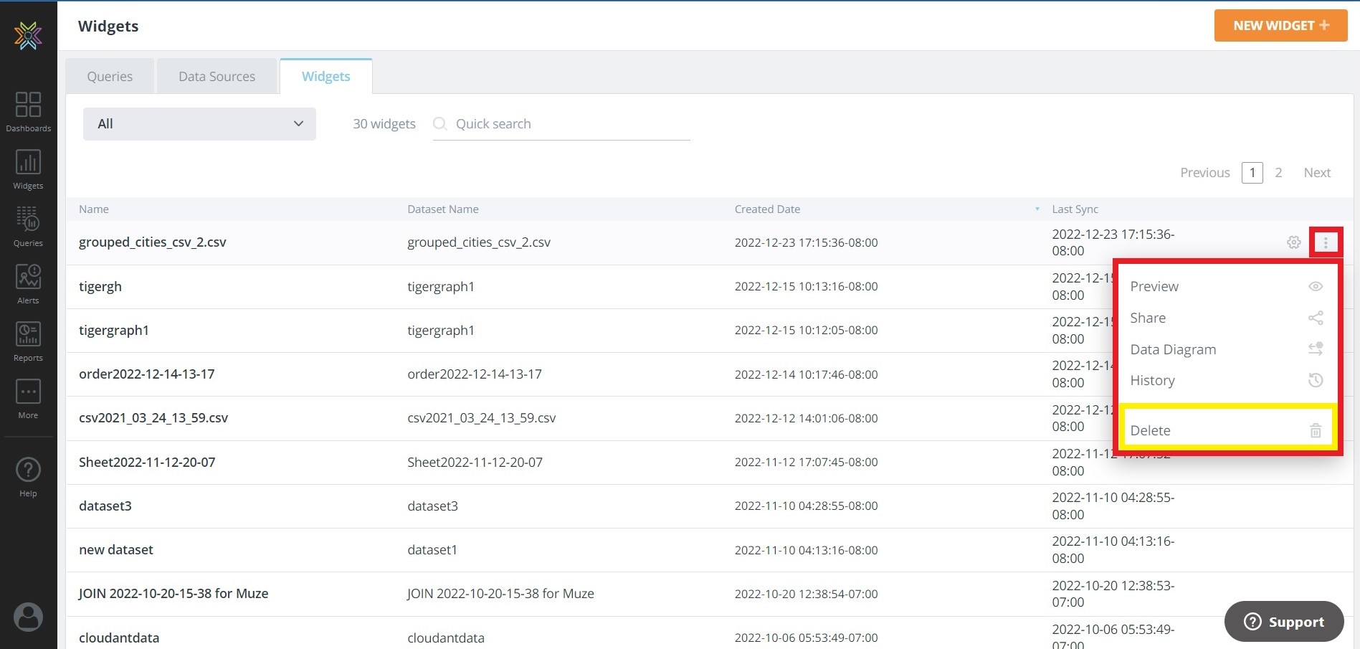Go to the Next page
This screenshot has height=649, width=1360.
(x=1316, y=173)
